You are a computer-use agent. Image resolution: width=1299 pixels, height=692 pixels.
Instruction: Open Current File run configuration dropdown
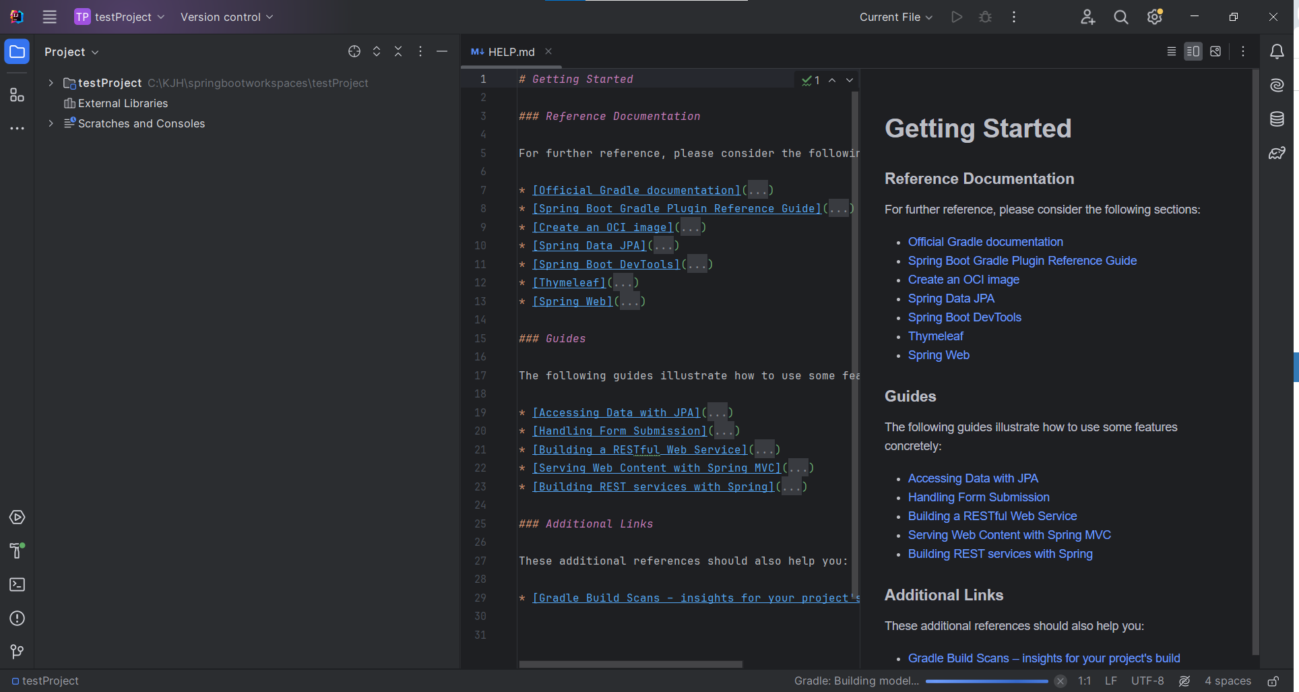click(896, 17)
